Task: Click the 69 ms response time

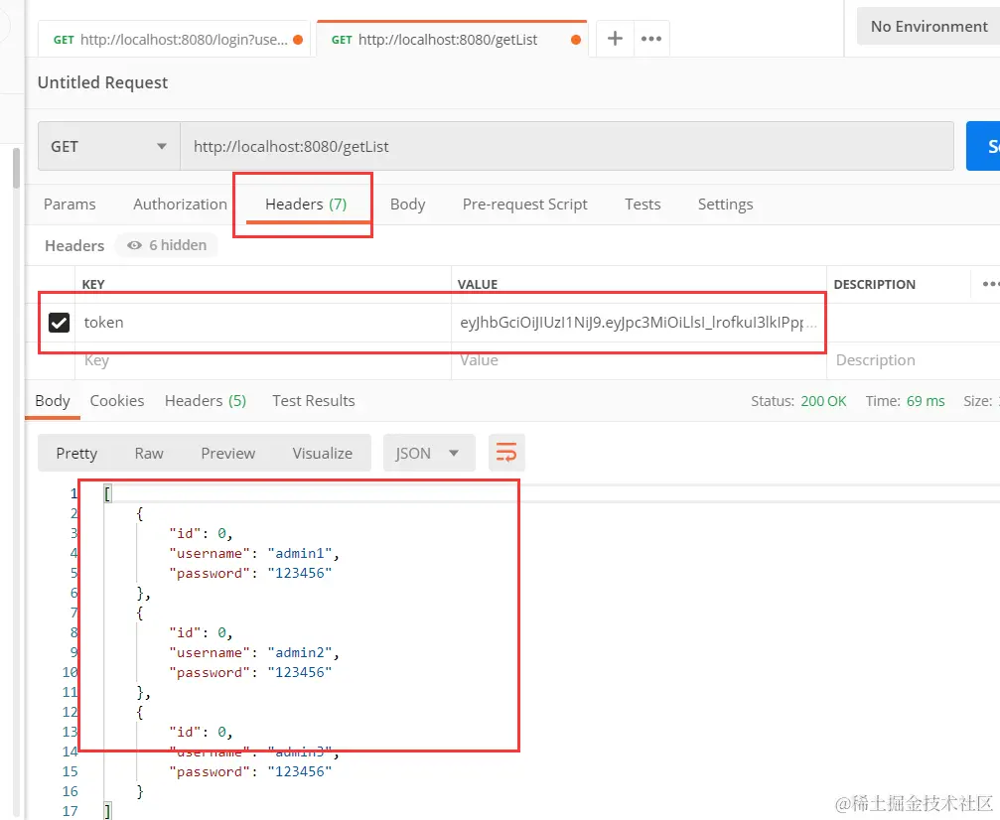Action: 926,401
